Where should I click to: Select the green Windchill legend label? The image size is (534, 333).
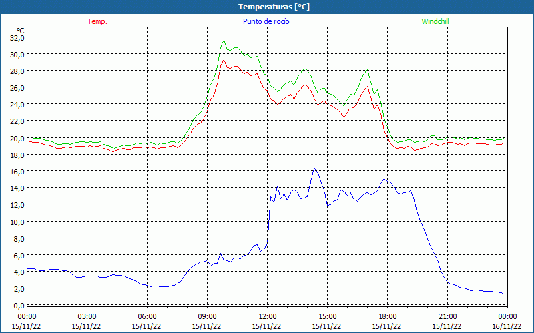pos(435,21)
